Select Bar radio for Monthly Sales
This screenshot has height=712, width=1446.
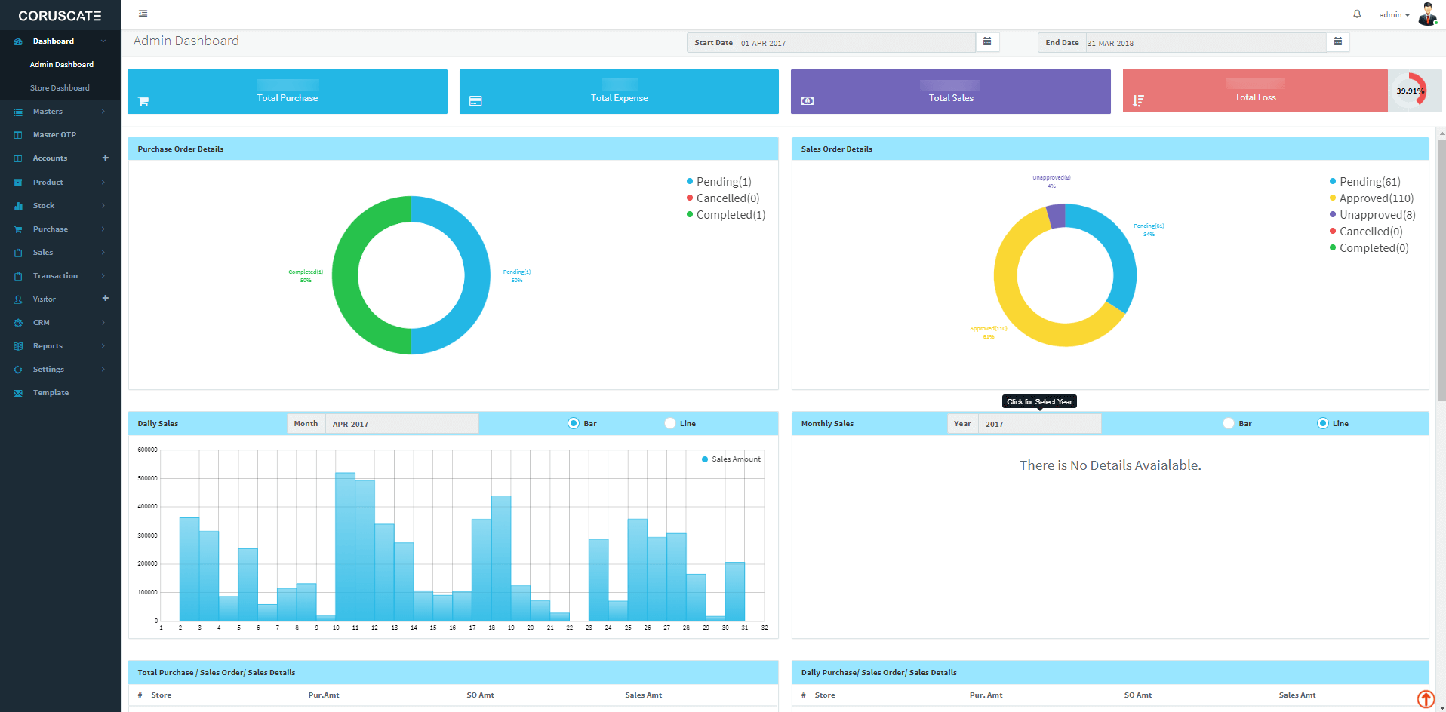coord(1229,423)
